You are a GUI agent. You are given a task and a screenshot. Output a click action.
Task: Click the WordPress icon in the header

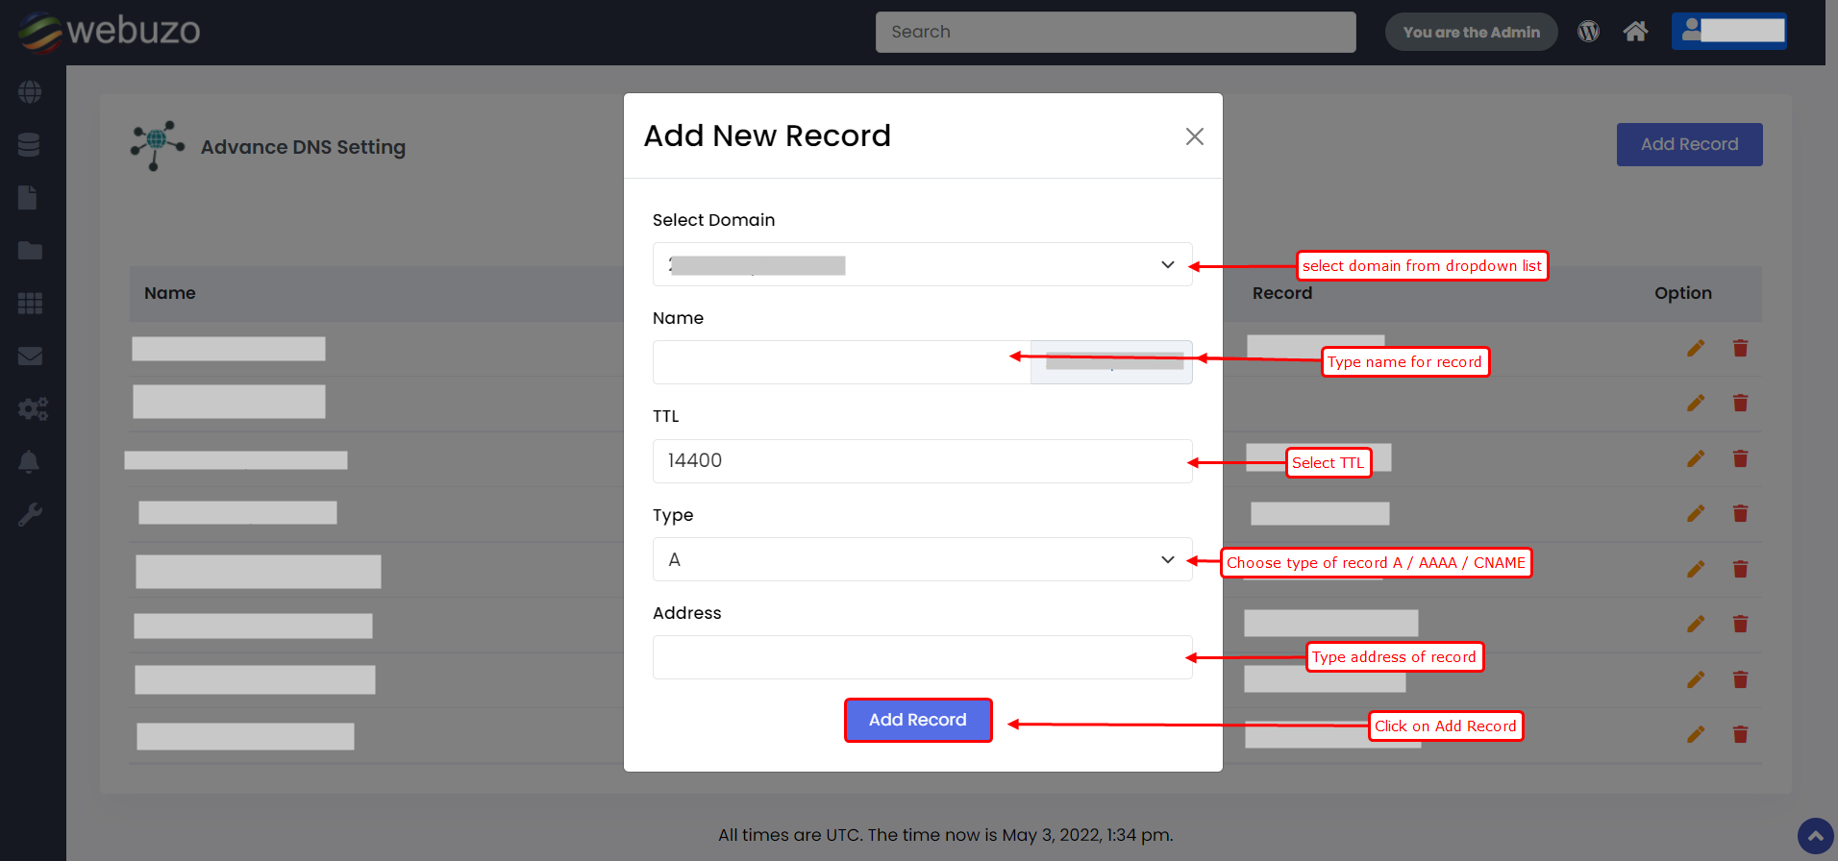point(1588,32)
